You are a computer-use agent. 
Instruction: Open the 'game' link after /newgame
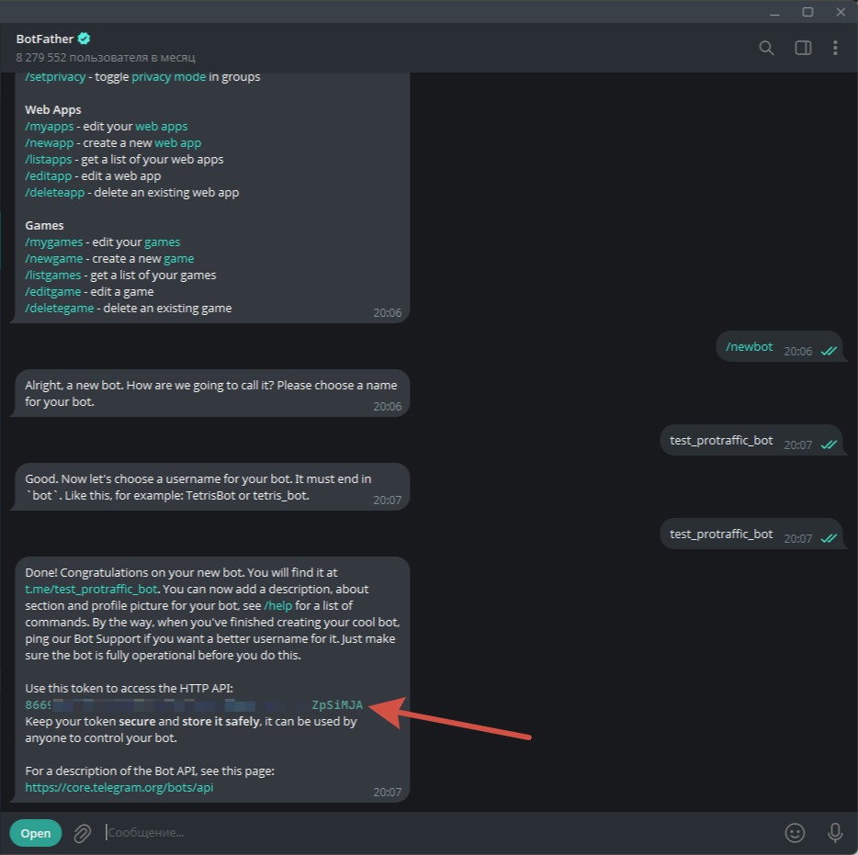179,259
